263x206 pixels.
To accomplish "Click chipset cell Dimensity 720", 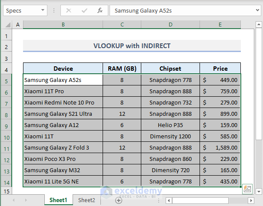I will point(170,170).
